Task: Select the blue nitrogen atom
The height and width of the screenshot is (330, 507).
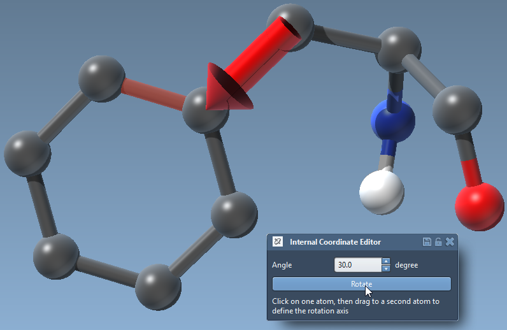Action: pyautogui.click(x=392, y=118)
